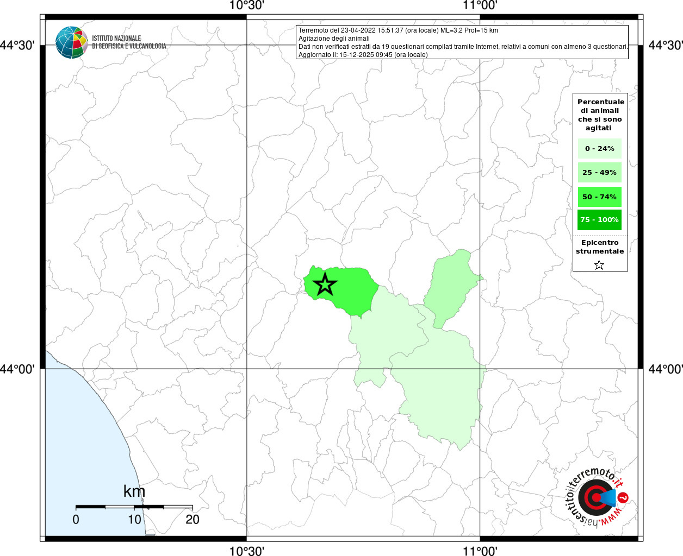Image resolution: width=683 pixels, height=556 pixels.
Task: Click the bottom 10°30' longitude label
Action: pos(246,551)
